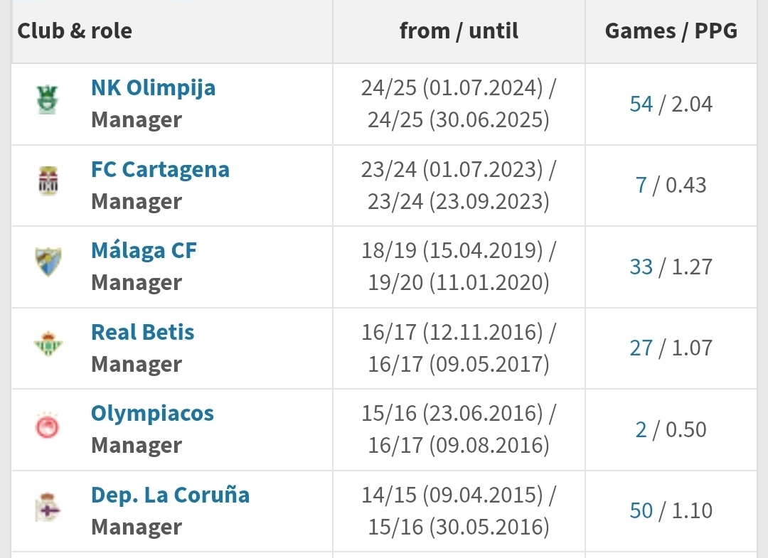
Task: Click the Olympiacos club crest icon
Action: click(x=48, y=425)
